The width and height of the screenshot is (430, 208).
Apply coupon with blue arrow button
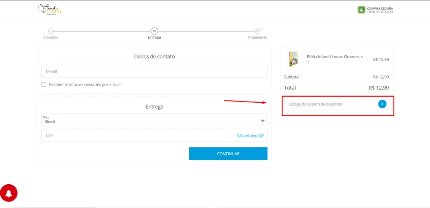(x=382, y=104)
